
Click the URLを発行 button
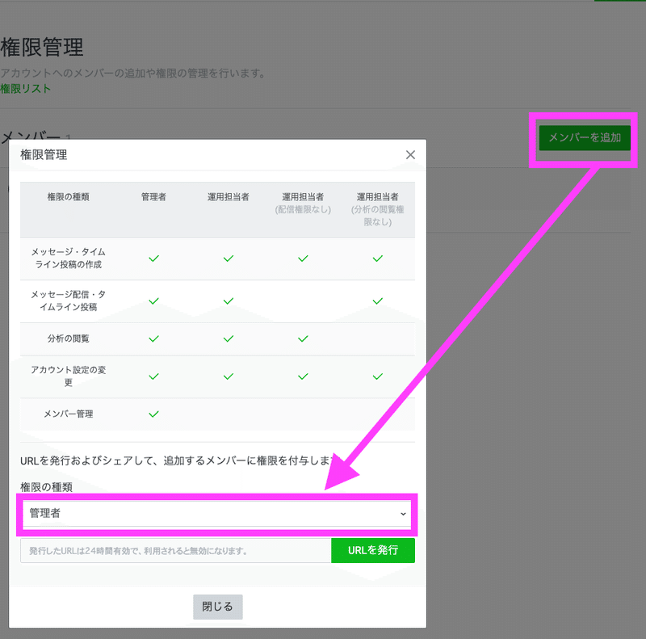coord(373,550)
